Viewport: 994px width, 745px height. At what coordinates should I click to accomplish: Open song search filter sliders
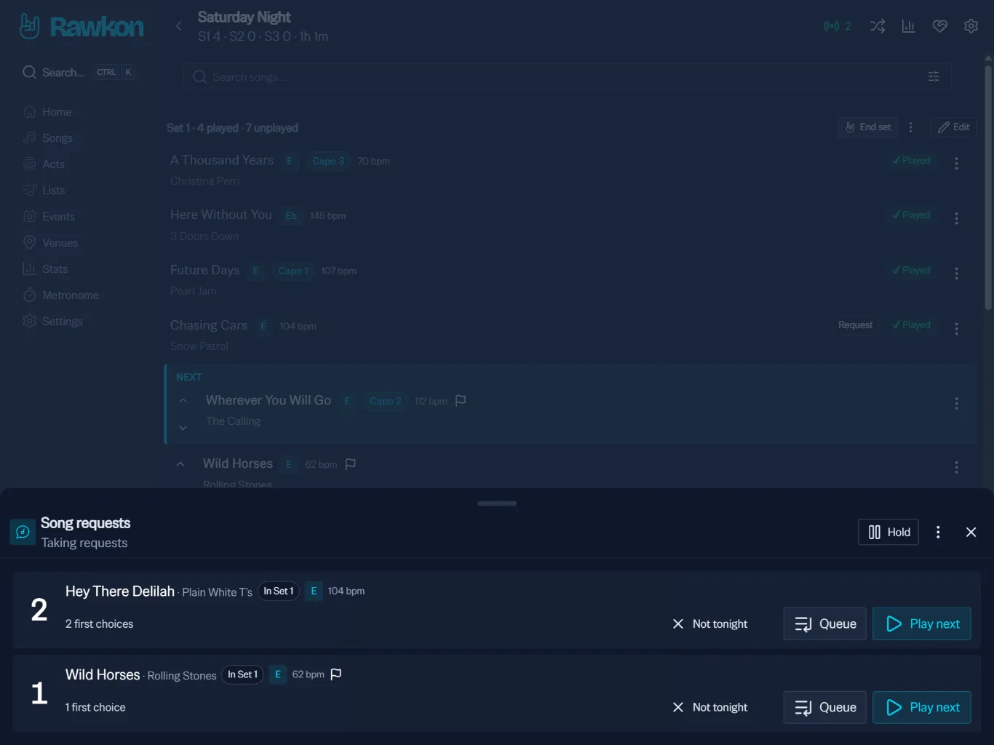click(x=934, y=76)
